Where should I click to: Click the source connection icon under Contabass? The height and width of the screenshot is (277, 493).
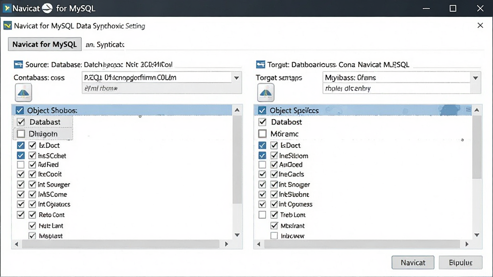[23, 92]
